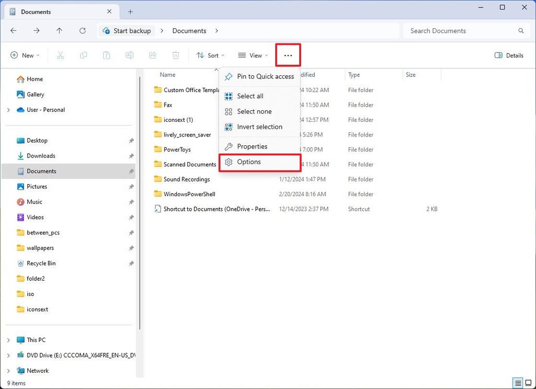Image resolution: width=536 pixels, height=389 pixels.
Task: Navigate up one folder level
Action: pyautogui.click(x=59, y=30)
